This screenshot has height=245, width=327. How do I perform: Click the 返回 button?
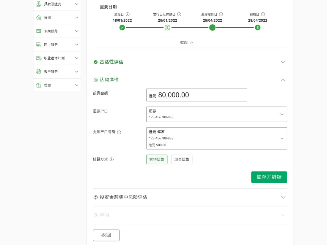[x=106, y=235]
